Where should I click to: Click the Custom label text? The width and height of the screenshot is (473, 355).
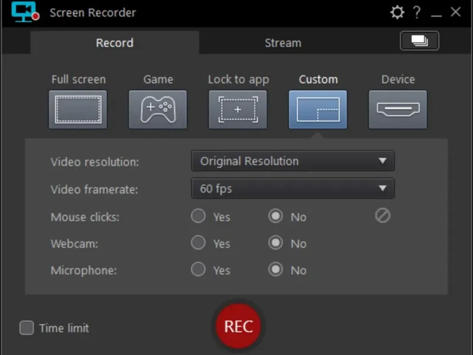[x=318, y=79]
